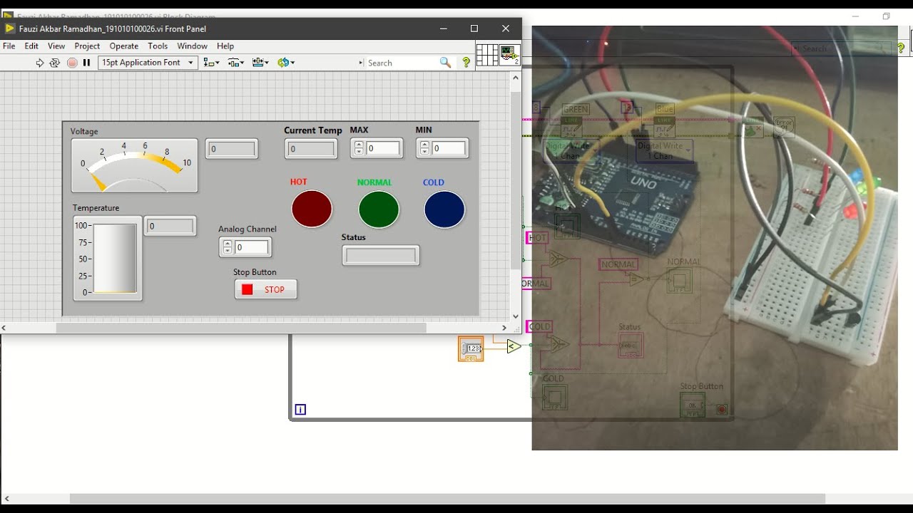Click Run Continuously icon
The height and width of the screenshot is (513, 913).
pos(55,63)
